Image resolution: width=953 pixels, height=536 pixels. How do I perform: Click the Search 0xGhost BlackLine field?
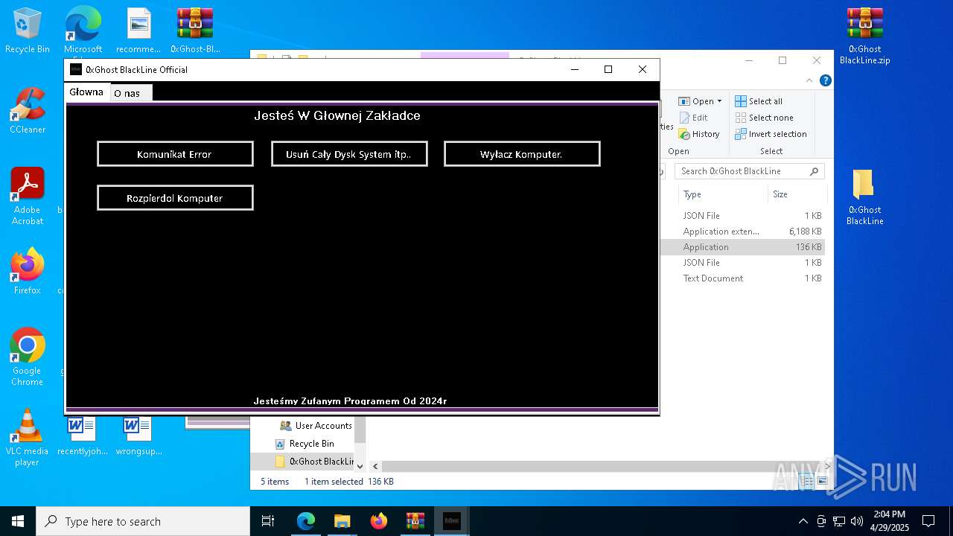pyautogui.click(x=750, y=171)
